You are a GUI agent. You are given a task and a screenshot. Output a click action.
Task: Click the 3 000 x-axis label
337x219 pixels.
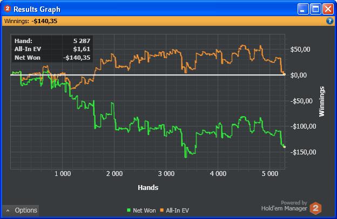[x=166, y=174]
